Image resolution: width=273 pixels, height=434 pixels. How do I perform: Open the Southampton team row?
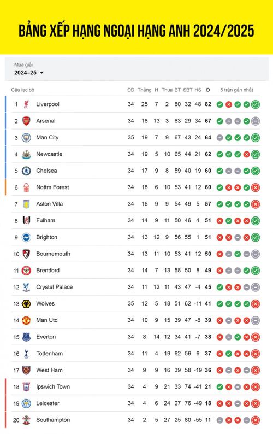point(135,420)
